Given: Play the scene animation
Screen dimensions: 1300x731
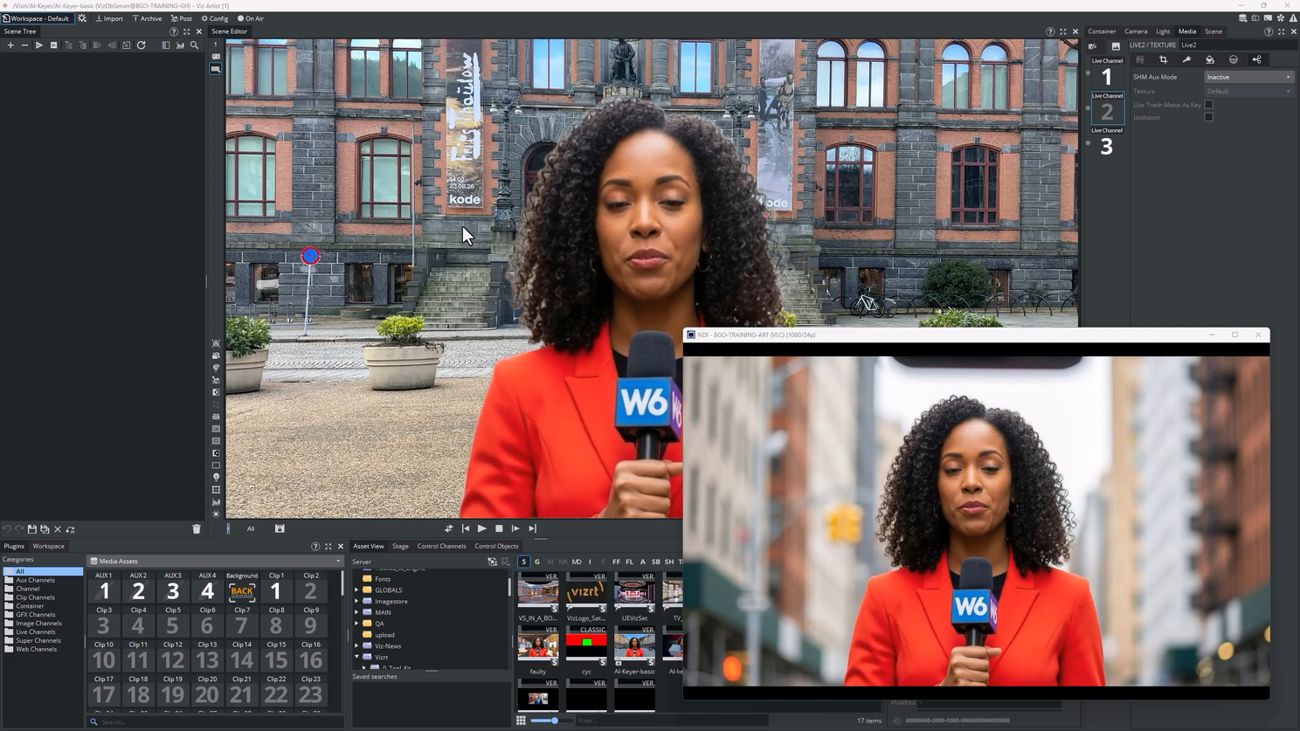Looking at the screenshot, I should (x=482, y=528).
